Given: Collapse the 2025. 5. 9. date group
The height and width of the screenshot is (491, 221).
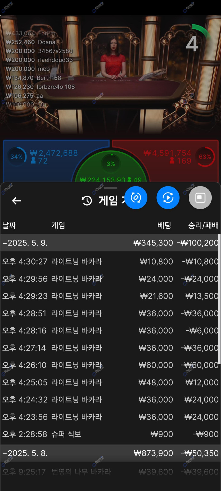Looking at the screenshot, I should pyautogui.click(x=25, y=243).
